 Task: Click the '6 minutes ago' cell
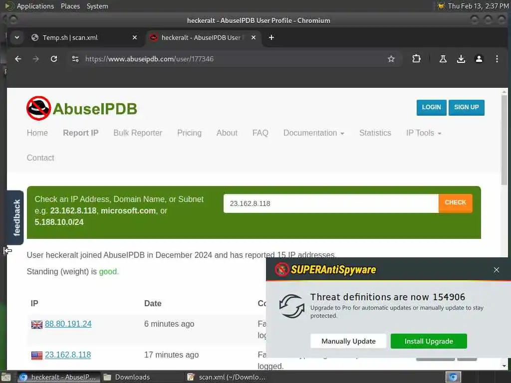(169, 324)
